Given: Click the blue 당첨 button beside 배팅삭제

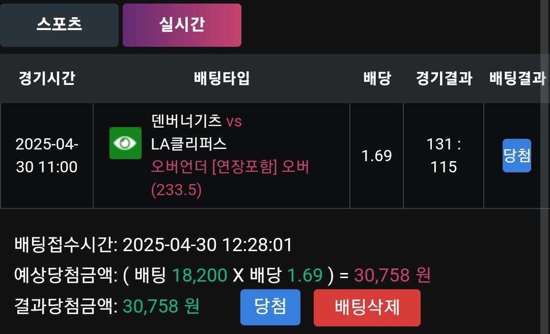Looking at the screenshot, I should click(270, 307).
